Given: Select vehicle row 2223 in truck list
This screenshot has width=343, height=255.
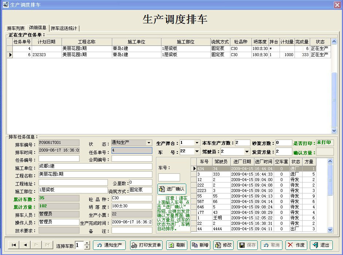Looking at the screenshot, I should tap(254, 191).
